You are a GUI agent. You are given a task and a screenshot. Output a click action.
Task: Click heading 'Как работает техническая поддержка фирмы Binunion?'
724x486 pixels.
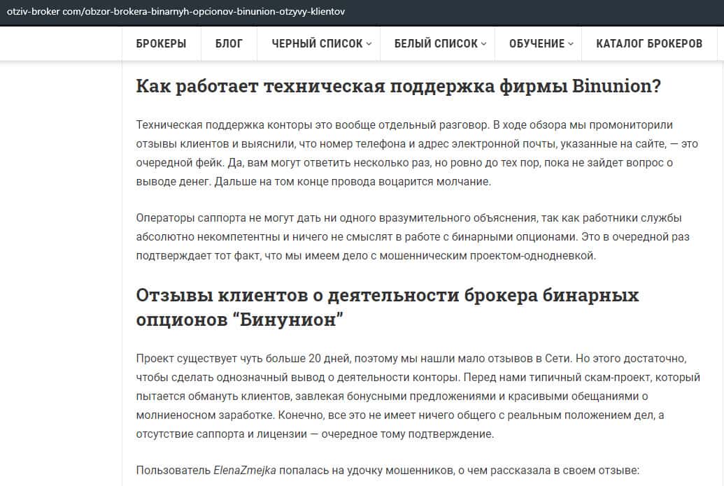coord(399,86)
